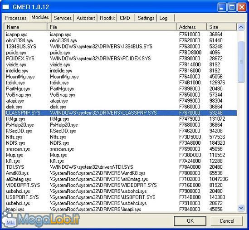Select the pciide.sys module row

coord(121,53)
